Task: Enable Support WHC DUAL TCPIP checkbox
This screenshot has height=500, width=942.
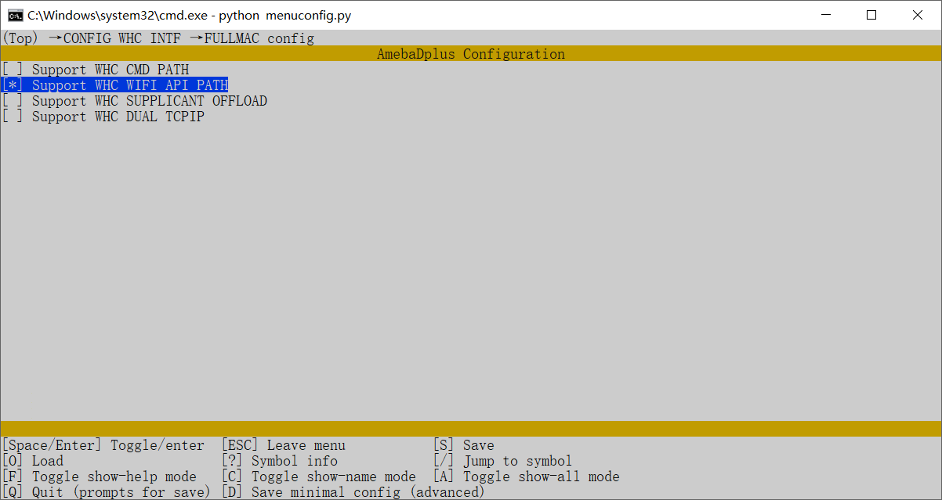Action: point(13,117)
